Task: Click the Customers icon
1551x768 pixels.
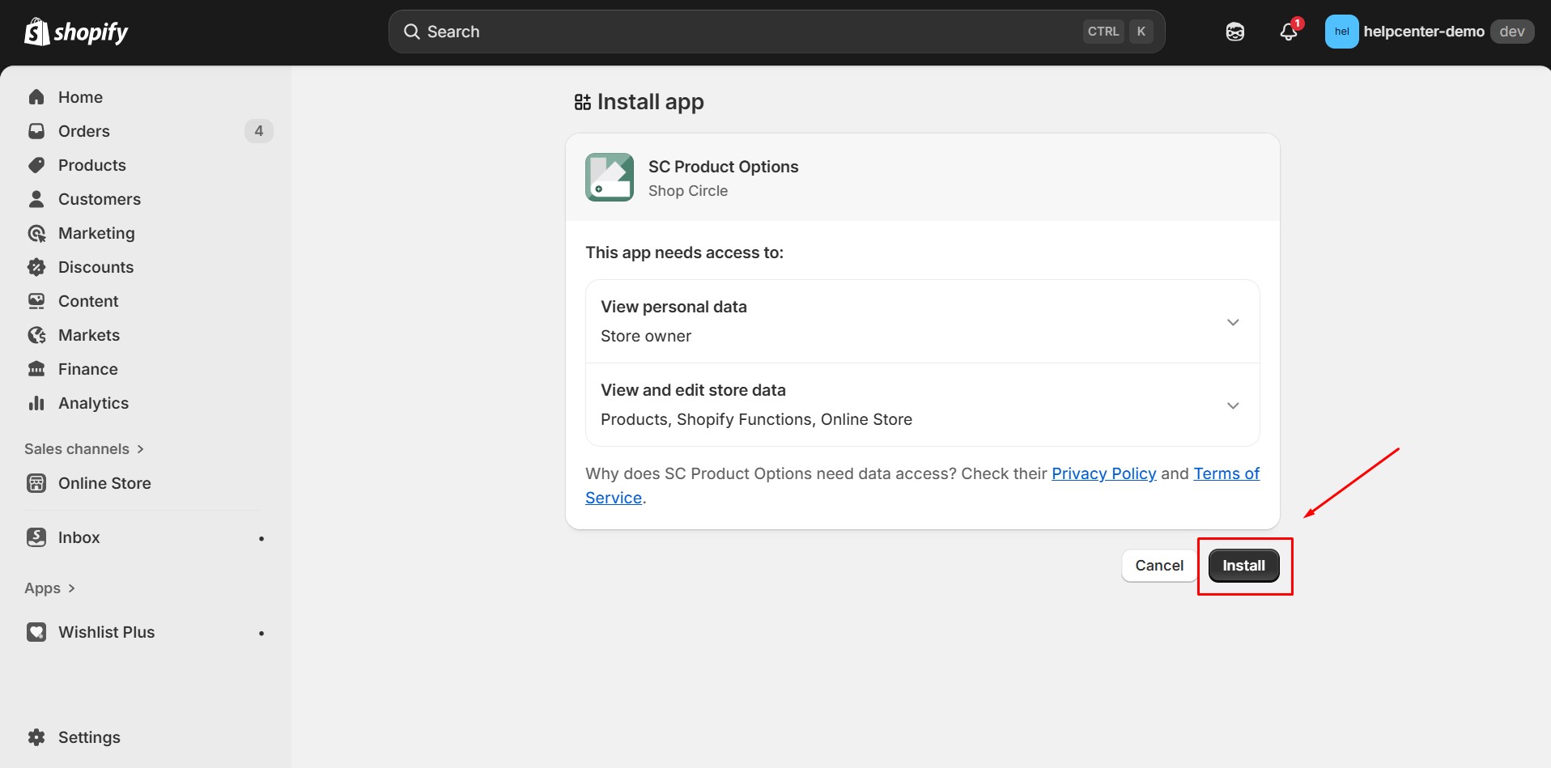Action: pos(37,198)
